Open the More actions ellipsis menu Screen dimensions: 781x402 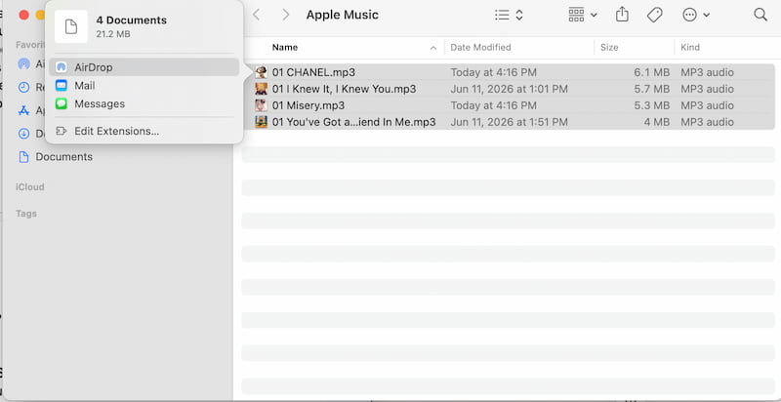(696, 15)
